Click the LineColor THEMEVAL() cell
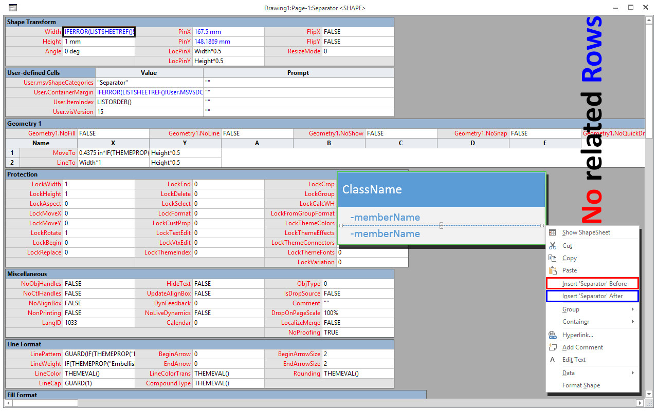 pyautogui.click(x=99, y=374)
